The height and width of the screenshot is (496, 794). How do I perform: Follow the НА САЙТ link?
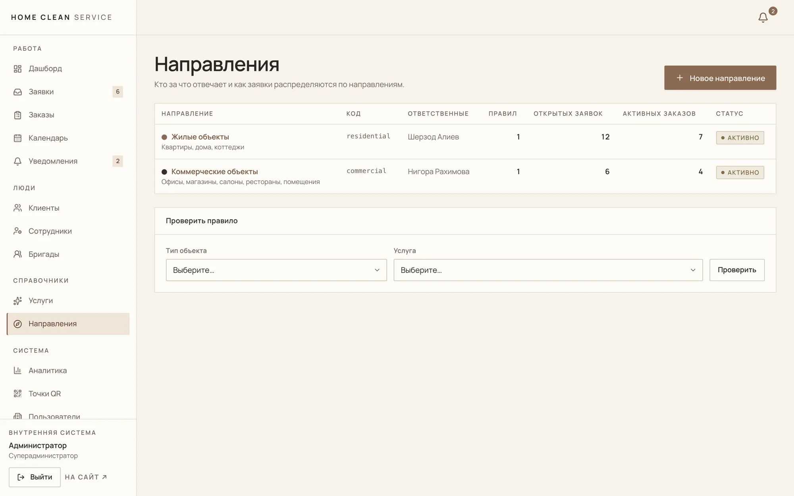pos(86,477)
